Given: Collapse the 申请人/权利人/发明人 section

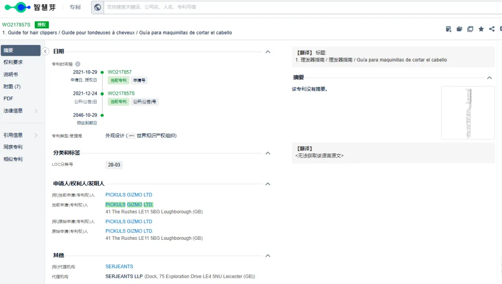Looking at the screenshot, I should (268, 184).
